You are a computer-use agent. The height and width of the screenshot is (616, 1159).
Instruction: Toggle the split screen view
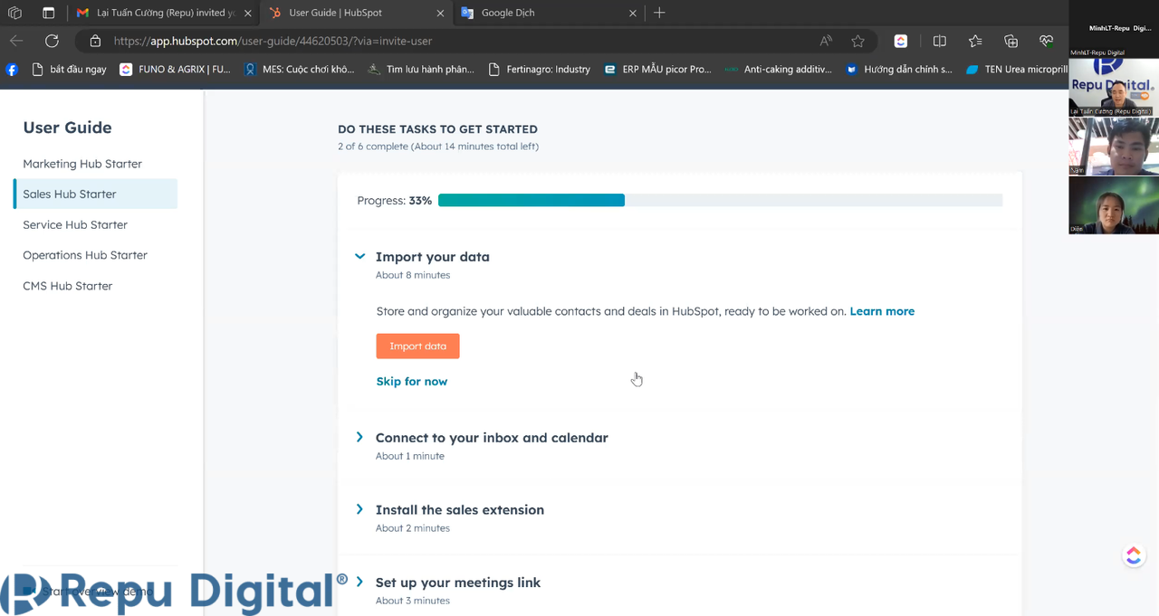(x=940, y=41)
